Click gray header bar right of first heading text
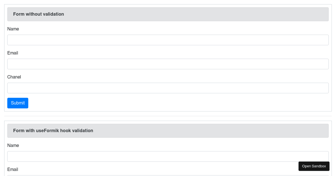336x176 pixels. [x=196, y=14]
